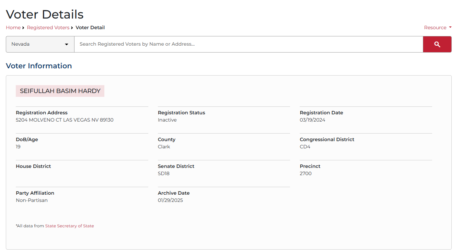Click the Voter Detail breadcrumb text
The width and height of the screenshot is (473, 251).
pyautogui.click(x=90, y=27)
